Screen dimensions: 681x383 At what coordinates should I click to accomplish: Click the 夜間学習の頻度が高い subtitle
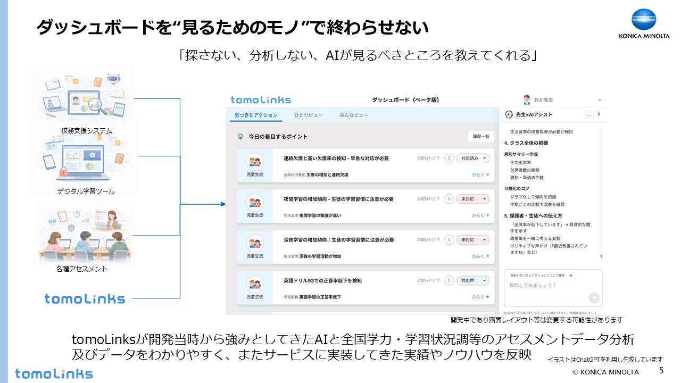[x=320, y=215]
